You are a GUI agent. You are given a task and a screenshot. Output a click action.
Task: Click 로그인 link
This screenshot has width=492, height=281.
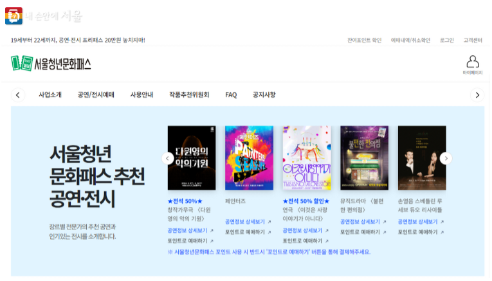(x=447, y=40)
